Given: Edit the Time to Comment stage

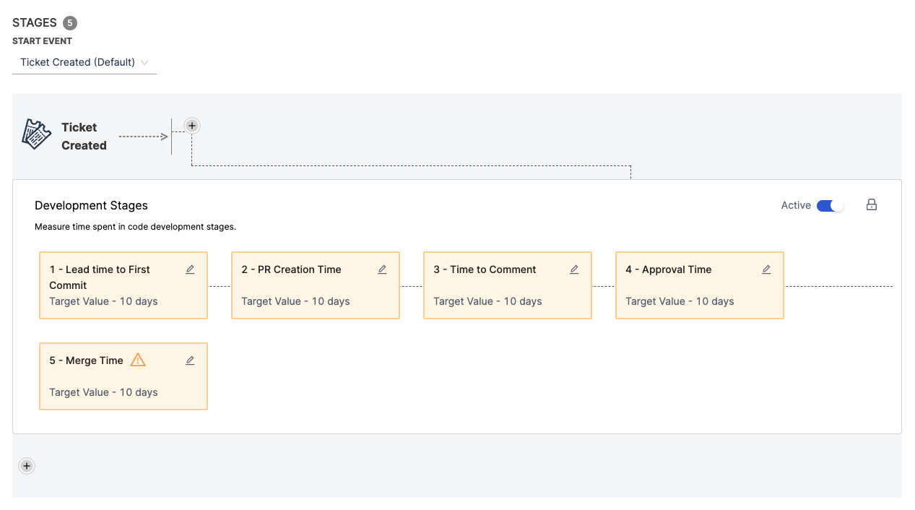Looking at the screenshot, I should [x=574, y=269].
